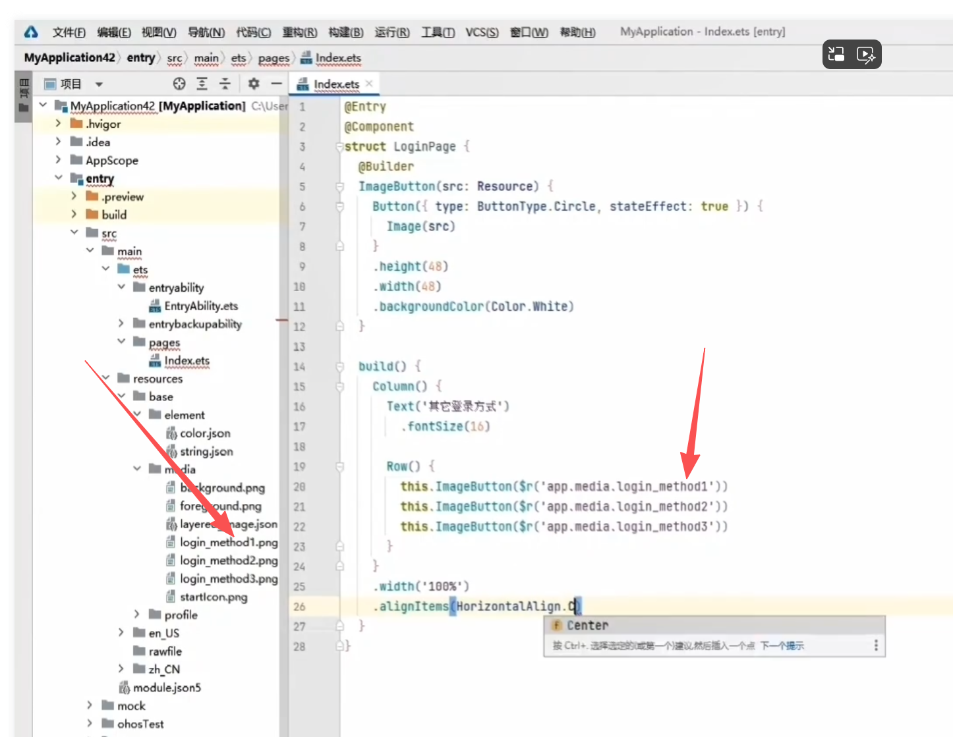Screen dimensions: 953x737
Task: Click the three-dot icon in the completion popup
Action: pyautogui.click(x=875, y=645)
